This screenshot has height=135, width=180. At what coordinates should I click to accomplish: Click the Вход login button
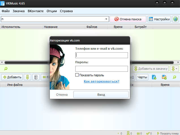click(101, 95)
